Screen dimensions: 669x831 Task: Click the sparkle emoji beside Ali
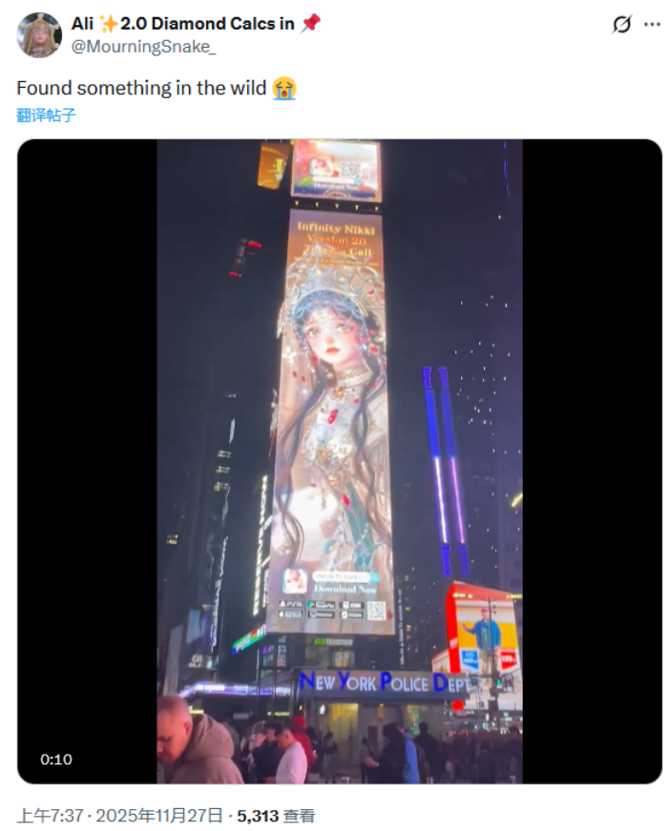[x=109, y=24]
